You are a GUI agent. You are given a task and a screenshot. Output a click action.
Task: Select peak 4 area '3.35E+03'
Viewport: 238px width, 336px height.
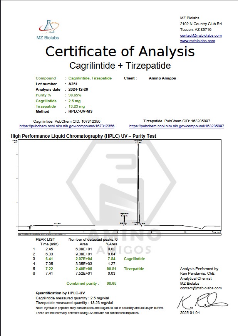pyautogui.click(x=84, y=263)
